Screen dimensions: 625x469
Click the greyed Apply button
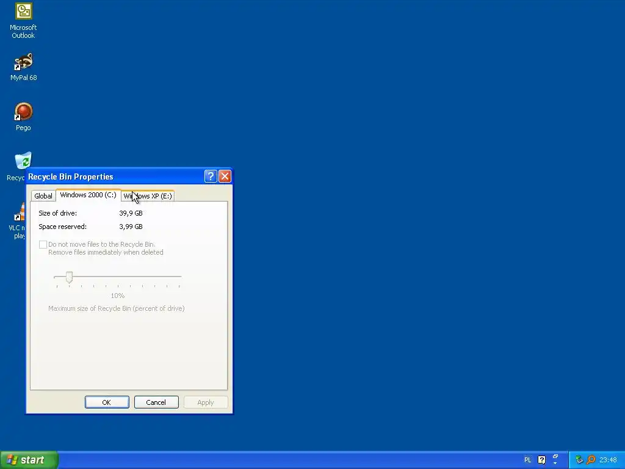[x=206, y=402]
